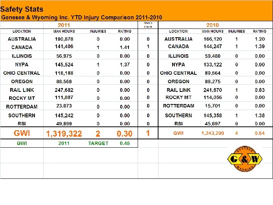Click Ohio Central 2011 man hours 118,188
Screen dimensions: 273x205
click(64, 73)
